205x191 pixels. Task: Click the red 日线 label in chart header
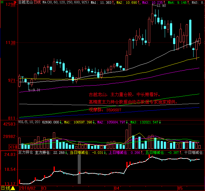tap(37, 2)
